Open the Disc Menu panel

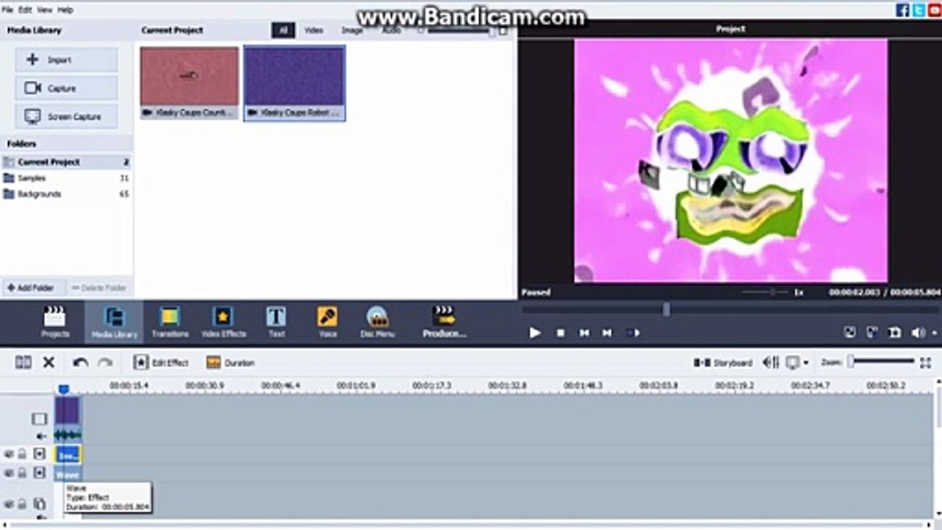click(378, 322)
